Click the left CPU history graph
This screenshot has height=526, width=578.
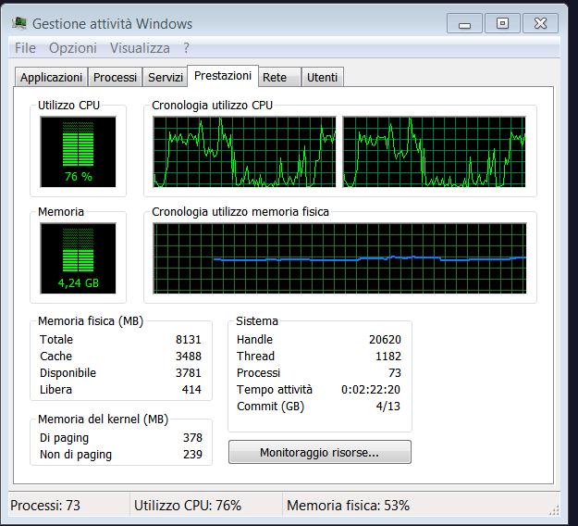tap(244, 152)
